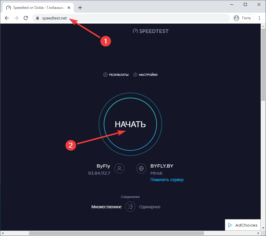Click the browser back arrow
The height and width of the screenshot is (236, 266).
click(7, 18)
